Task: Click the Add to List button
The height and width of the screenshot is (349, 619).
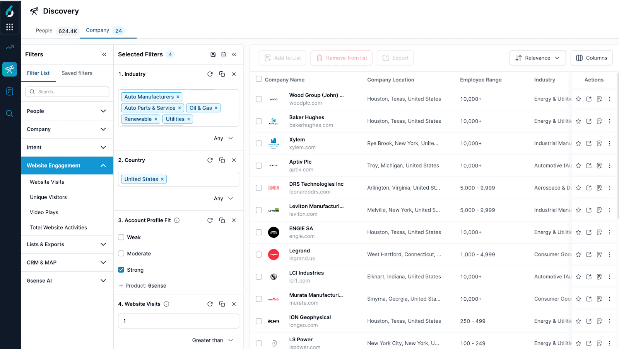Action: [x=283, y=58]
